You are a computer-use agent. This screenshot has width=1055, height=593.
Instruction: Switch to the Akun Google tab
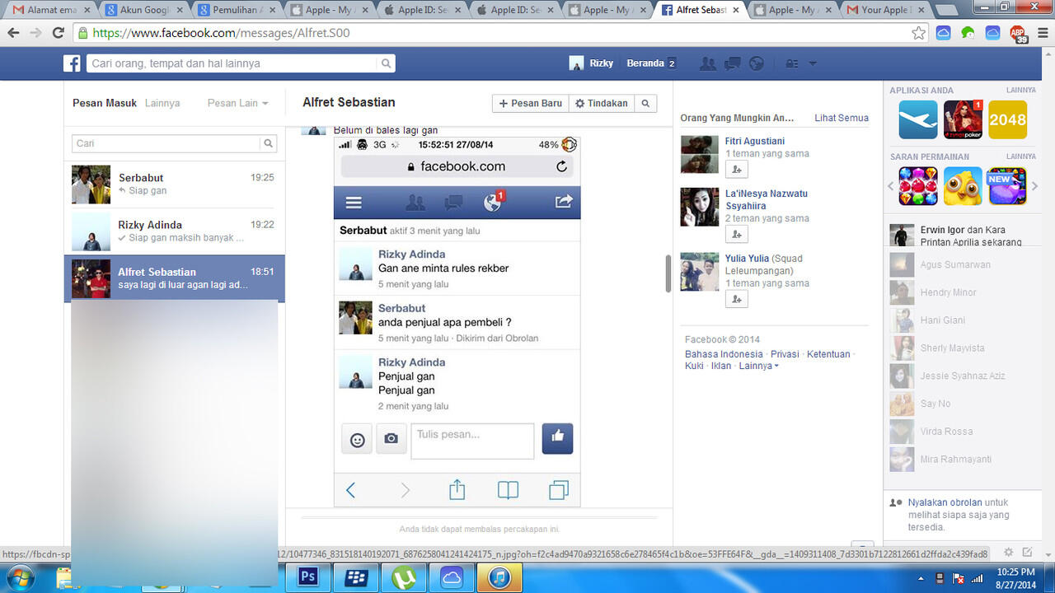[x=143, y=10]
